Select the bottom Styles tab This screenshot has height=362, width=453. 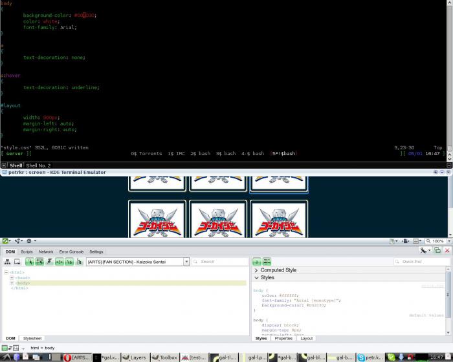coord(261,338)
